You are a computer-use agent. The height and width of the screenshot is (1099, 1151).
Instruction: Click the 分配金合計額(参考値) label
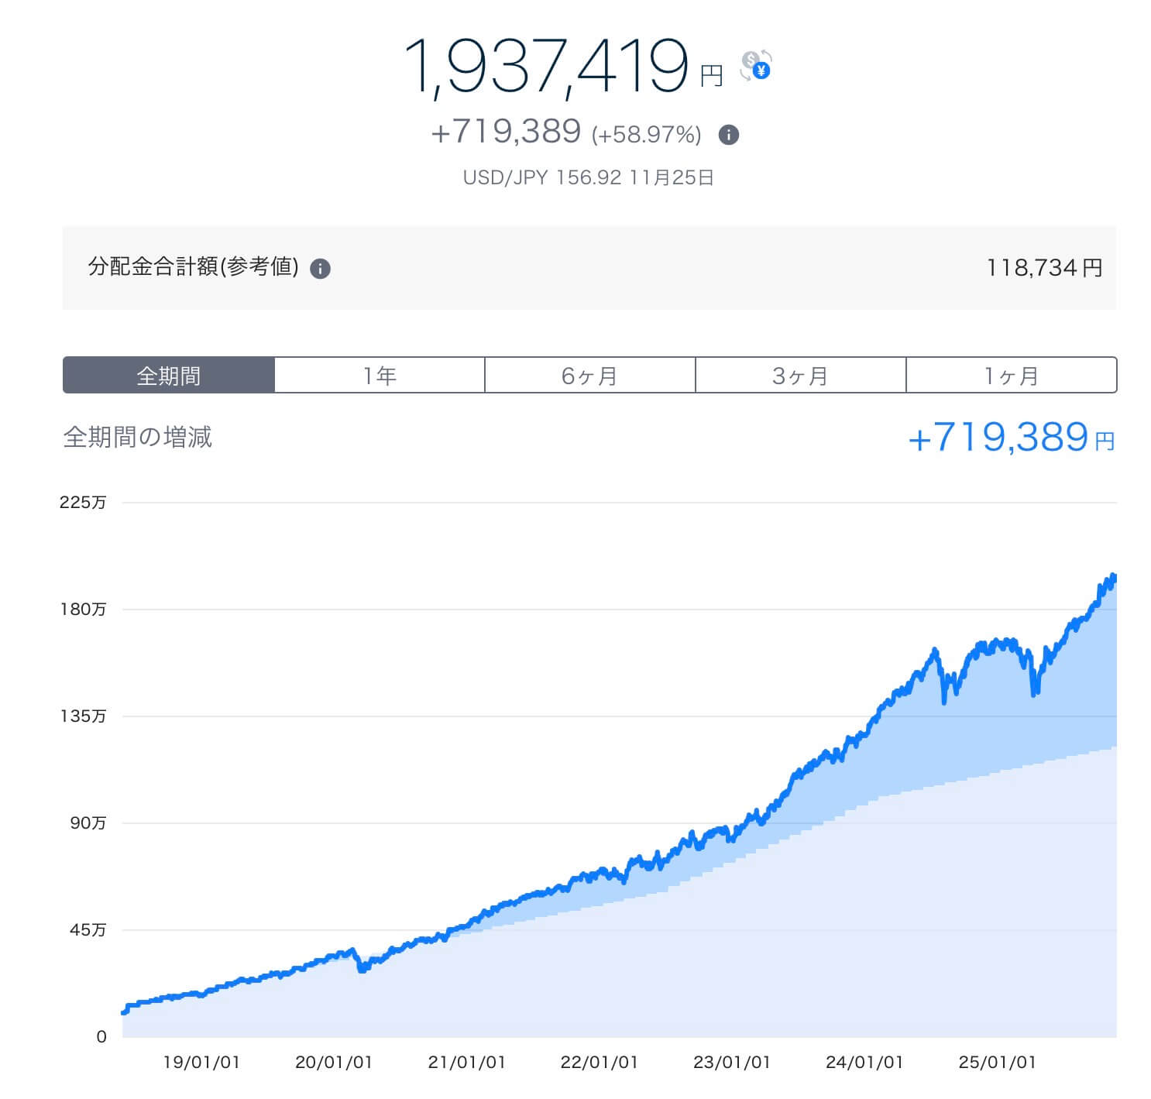point(193,267)
